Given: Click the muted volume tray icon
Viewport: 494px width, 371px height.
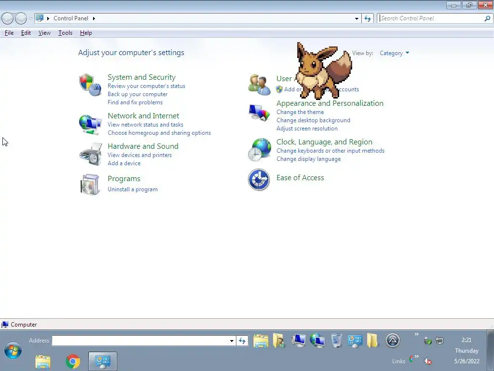Looking at the screenshot, I should pos(427,361).
